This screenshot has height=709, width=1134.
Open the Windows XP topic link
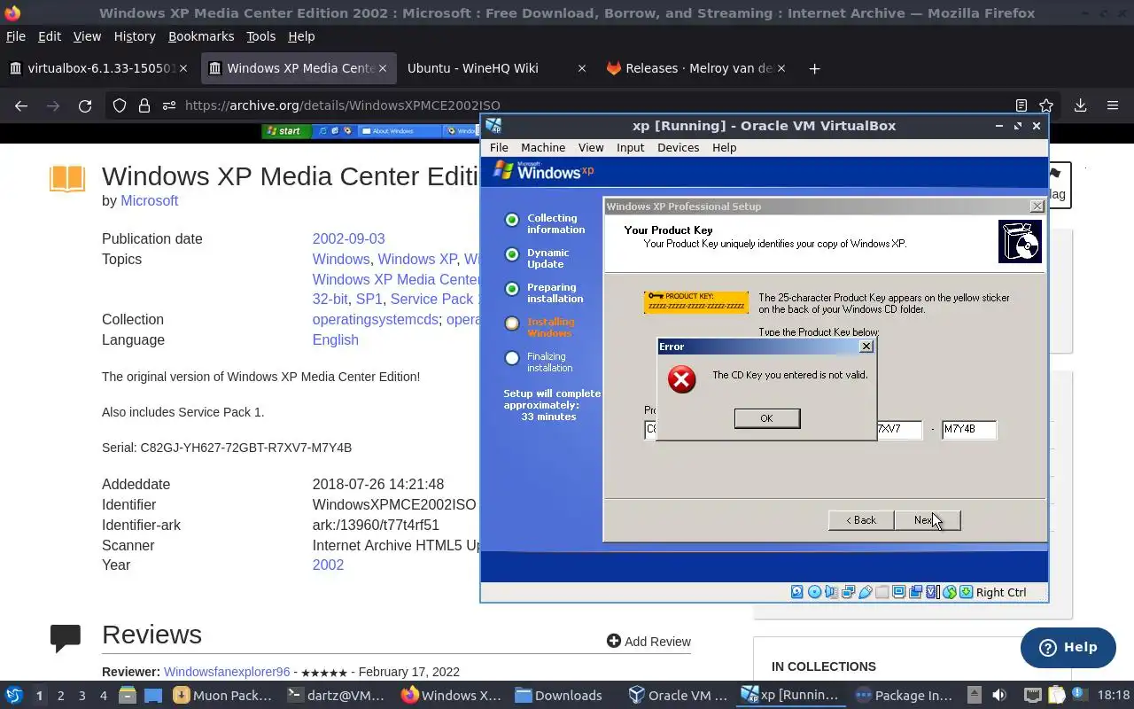(417, 260)
